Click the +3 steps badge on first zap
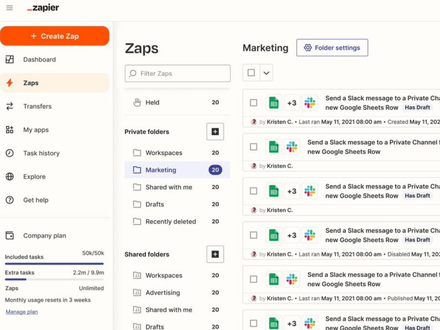 click(292, 103)
